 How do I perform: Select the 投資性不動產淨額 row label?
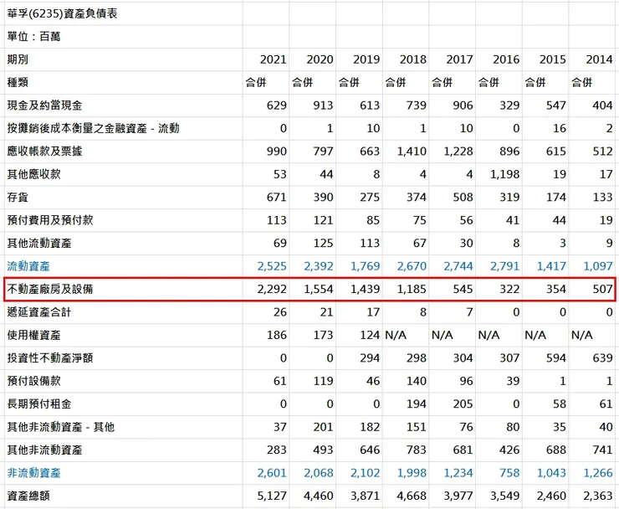pos(49,358)
